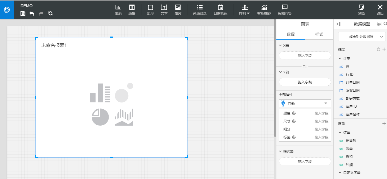Image resolution: width=387 pixels, height=179 pixels.
Task: Switch to the 数据 tab
Action: [x=291, y=34]
